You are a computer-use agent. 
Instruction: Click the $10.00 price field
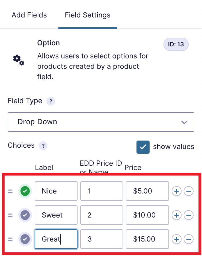click(x=147, y=215)
